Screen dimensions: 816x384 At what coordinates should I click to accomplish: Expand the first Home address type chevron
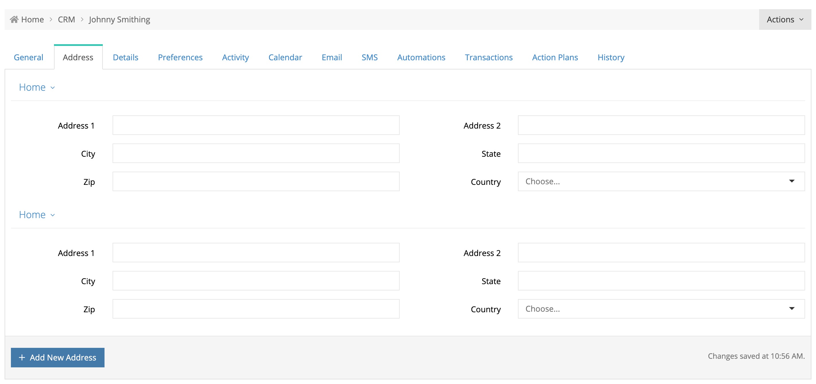[x=53, y=88]
